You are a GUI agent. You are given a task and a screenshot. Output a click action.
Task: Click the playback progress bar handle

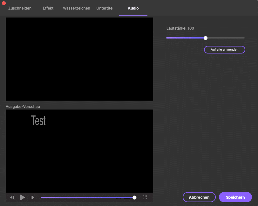point(134,197)
